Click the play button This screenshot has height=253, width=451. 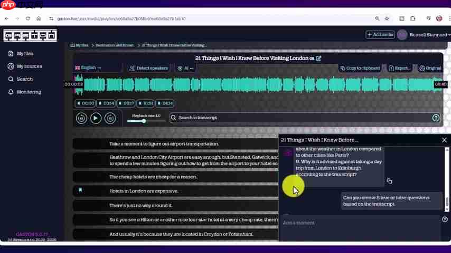point(96,118)
